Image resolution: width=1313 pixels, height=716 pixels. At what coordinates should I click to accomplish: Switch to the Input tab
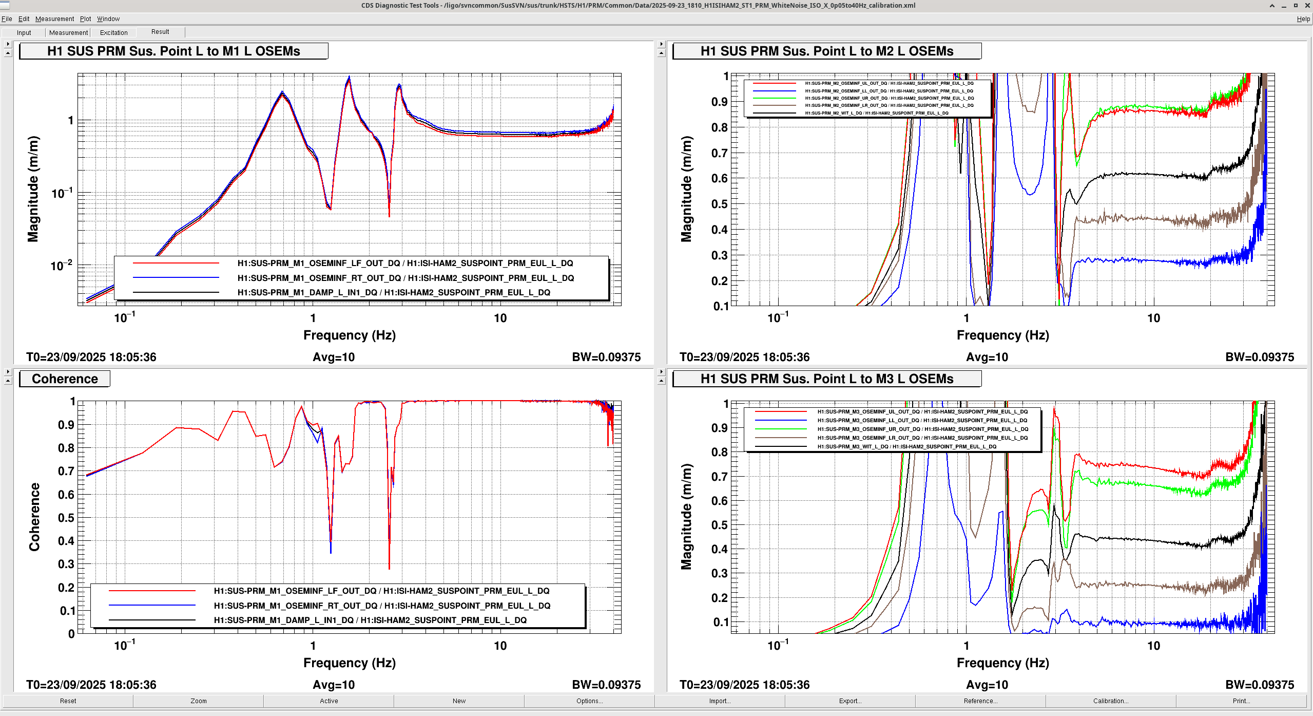pos(24,32)
